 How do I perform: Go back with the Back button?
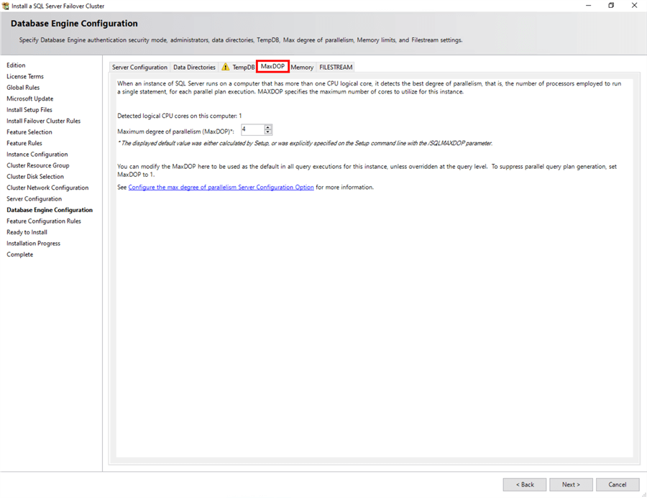tap(525, 484)
